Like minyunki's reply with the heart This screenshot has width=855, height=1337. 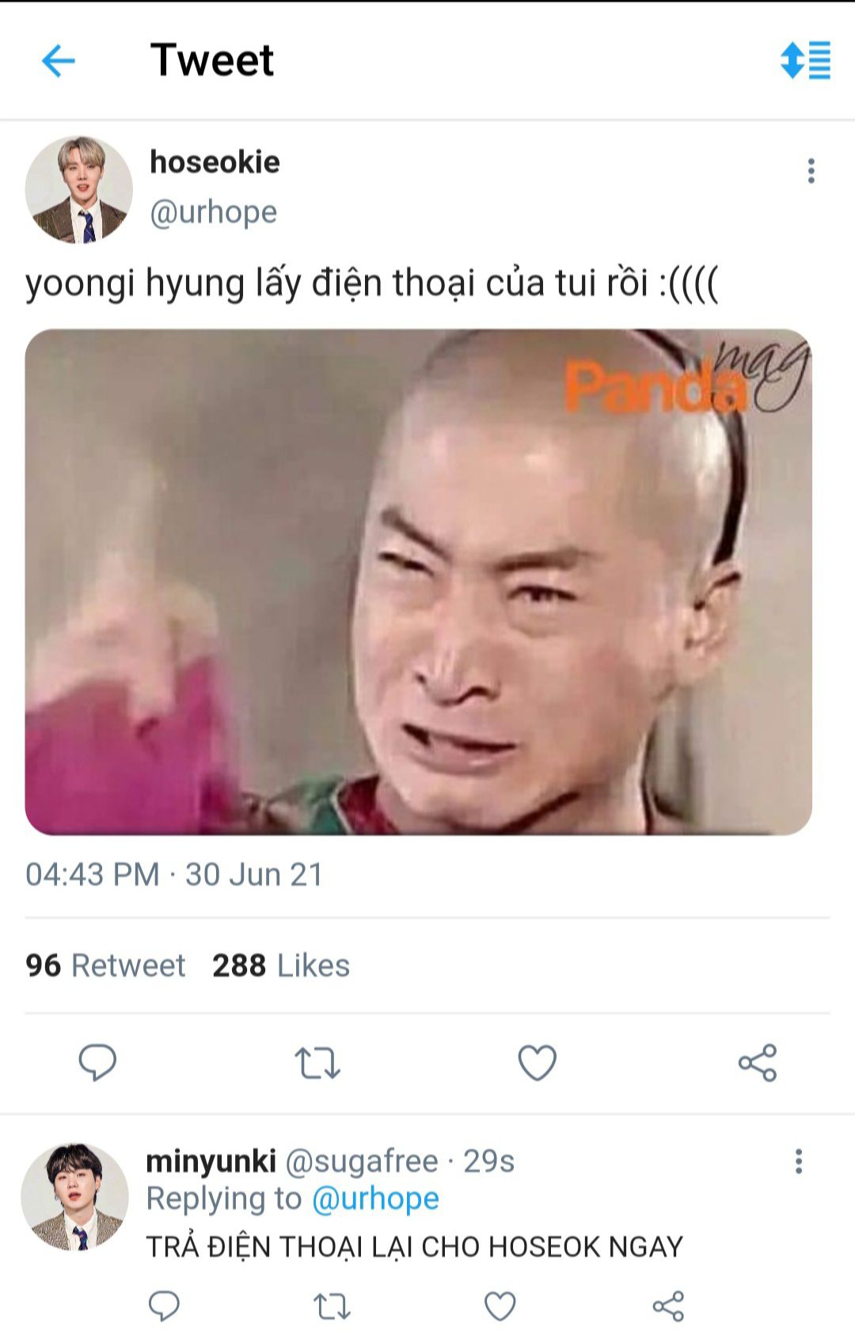coord(500,1306)
